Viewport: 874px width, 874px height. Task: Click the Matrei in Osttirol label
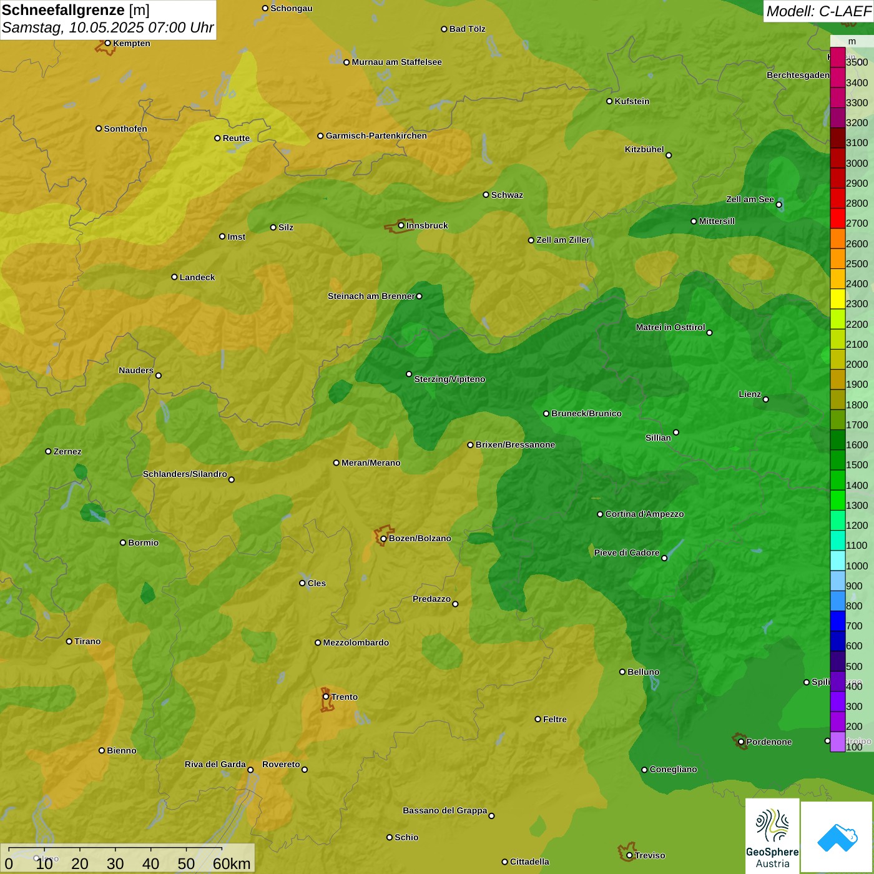pos(670,327)
